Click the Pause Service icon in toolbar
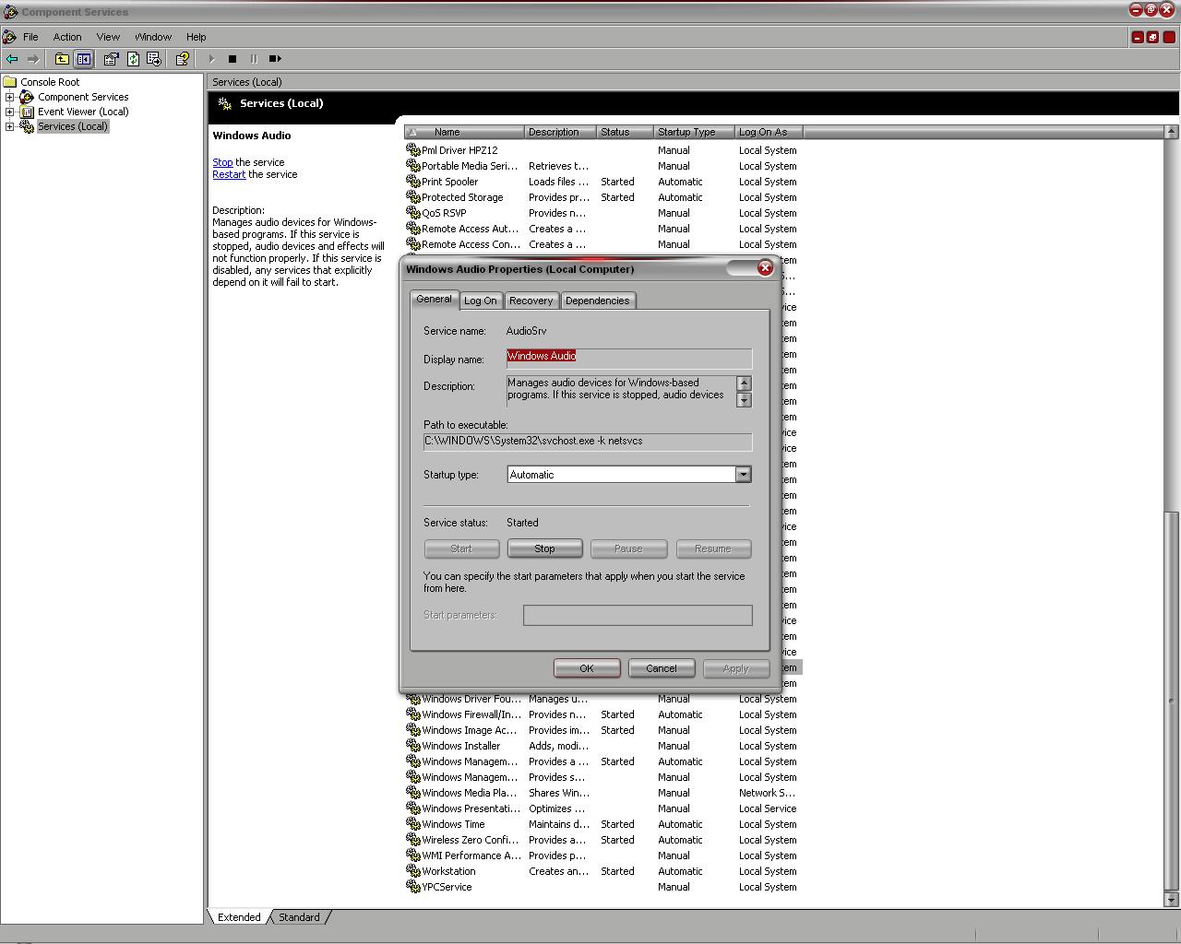 pos(254,59)
